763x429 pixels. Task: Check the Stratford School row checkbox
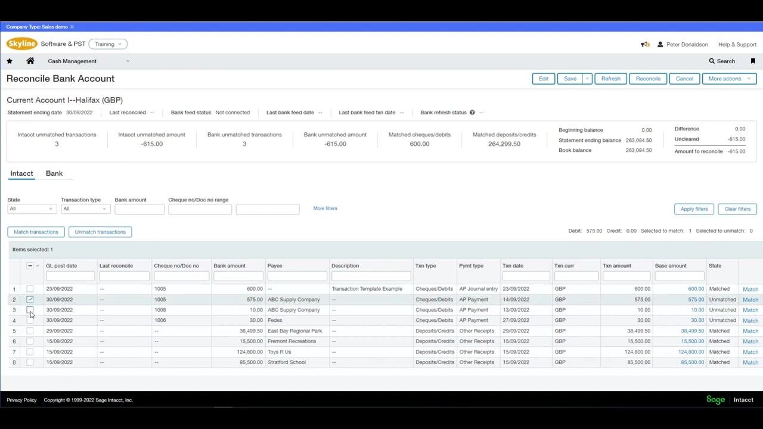(30, 362)
